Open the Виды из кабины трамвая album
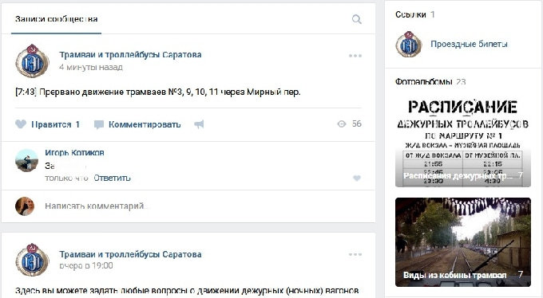The width and height of the screenshot is (543, 298). pyautogui.click(x=463, y=242)
